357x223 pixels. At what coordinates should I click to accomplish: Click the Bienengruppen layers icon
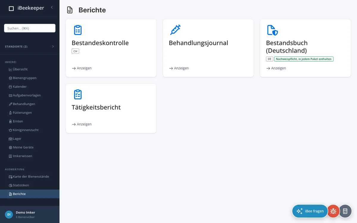click(10, 78)
